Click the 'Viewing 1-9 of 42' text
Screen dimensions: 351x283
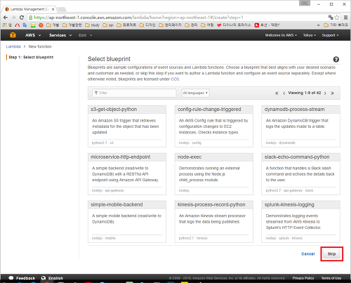click(305, 93)
